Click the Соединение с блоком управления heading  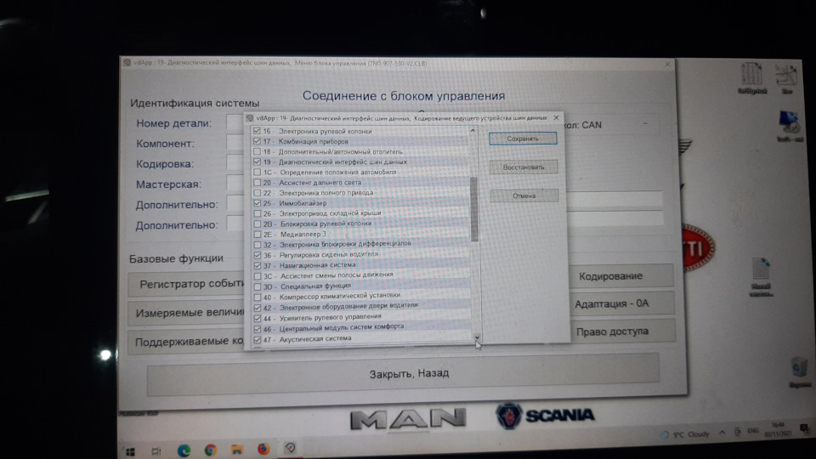404,96
